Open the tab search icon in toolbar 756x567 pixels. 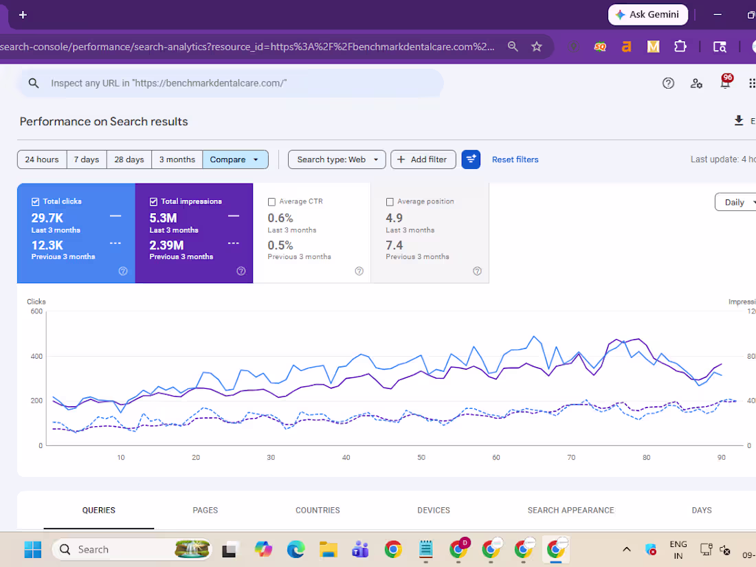point(720,47)
